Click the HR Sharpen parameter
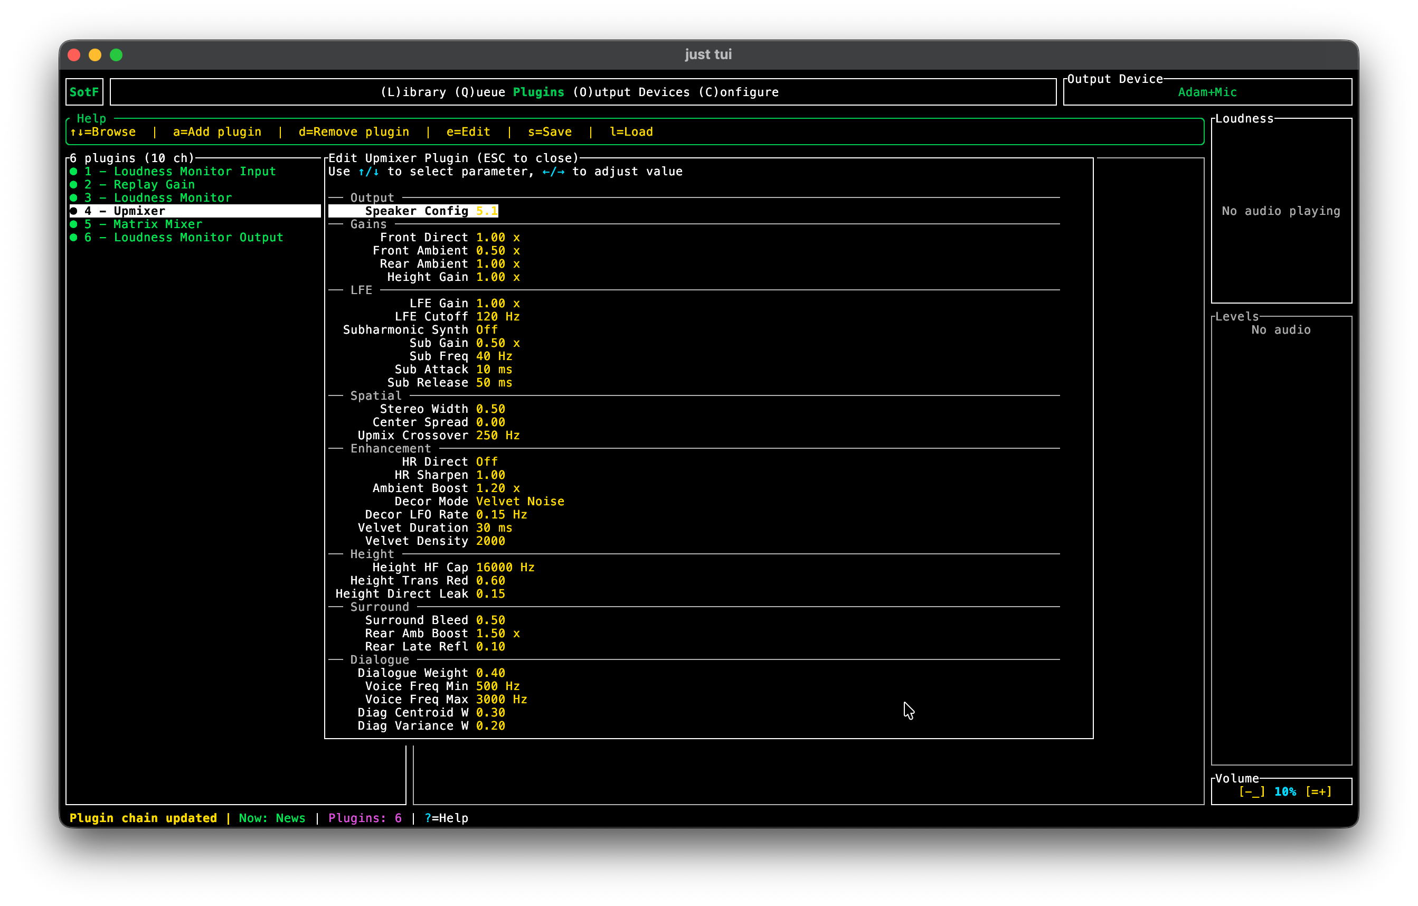Screen dimensions: 1418x906 pos(450,475)
